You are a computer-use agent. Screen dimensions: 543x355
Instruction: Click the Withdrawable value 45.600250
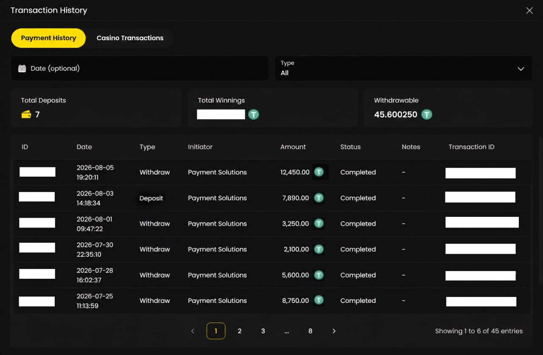396,114
